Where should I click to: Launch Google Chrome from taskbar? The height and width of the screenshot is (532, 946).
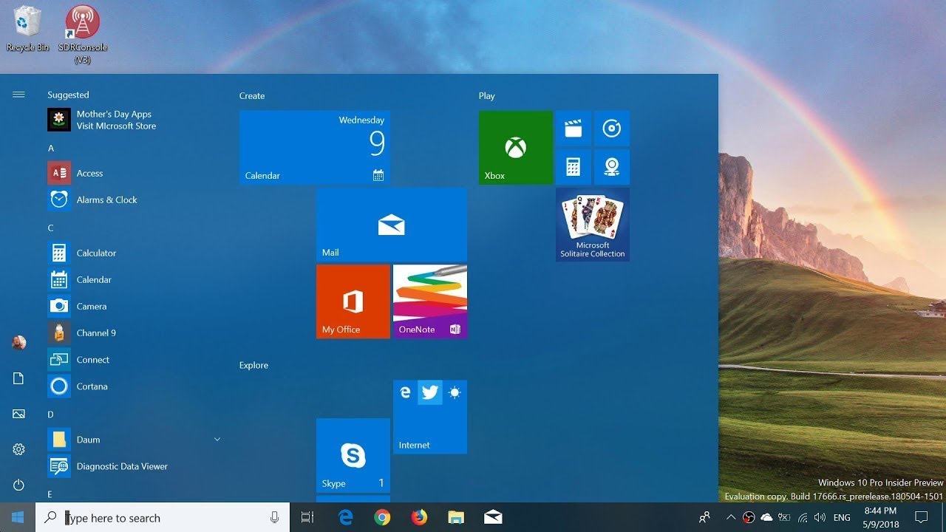(x=382, y=518)
